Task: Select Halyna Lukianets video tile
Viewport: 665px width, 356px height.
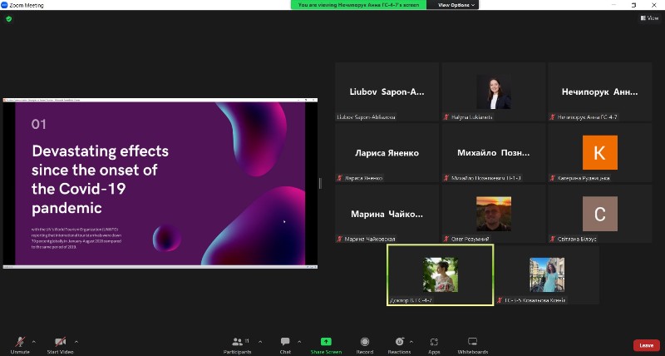Action: point(493,91)
